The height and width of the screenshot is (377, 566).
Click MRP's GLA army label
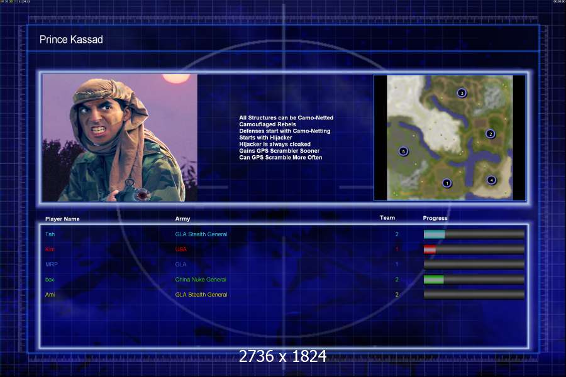click(x=181, y=265)
